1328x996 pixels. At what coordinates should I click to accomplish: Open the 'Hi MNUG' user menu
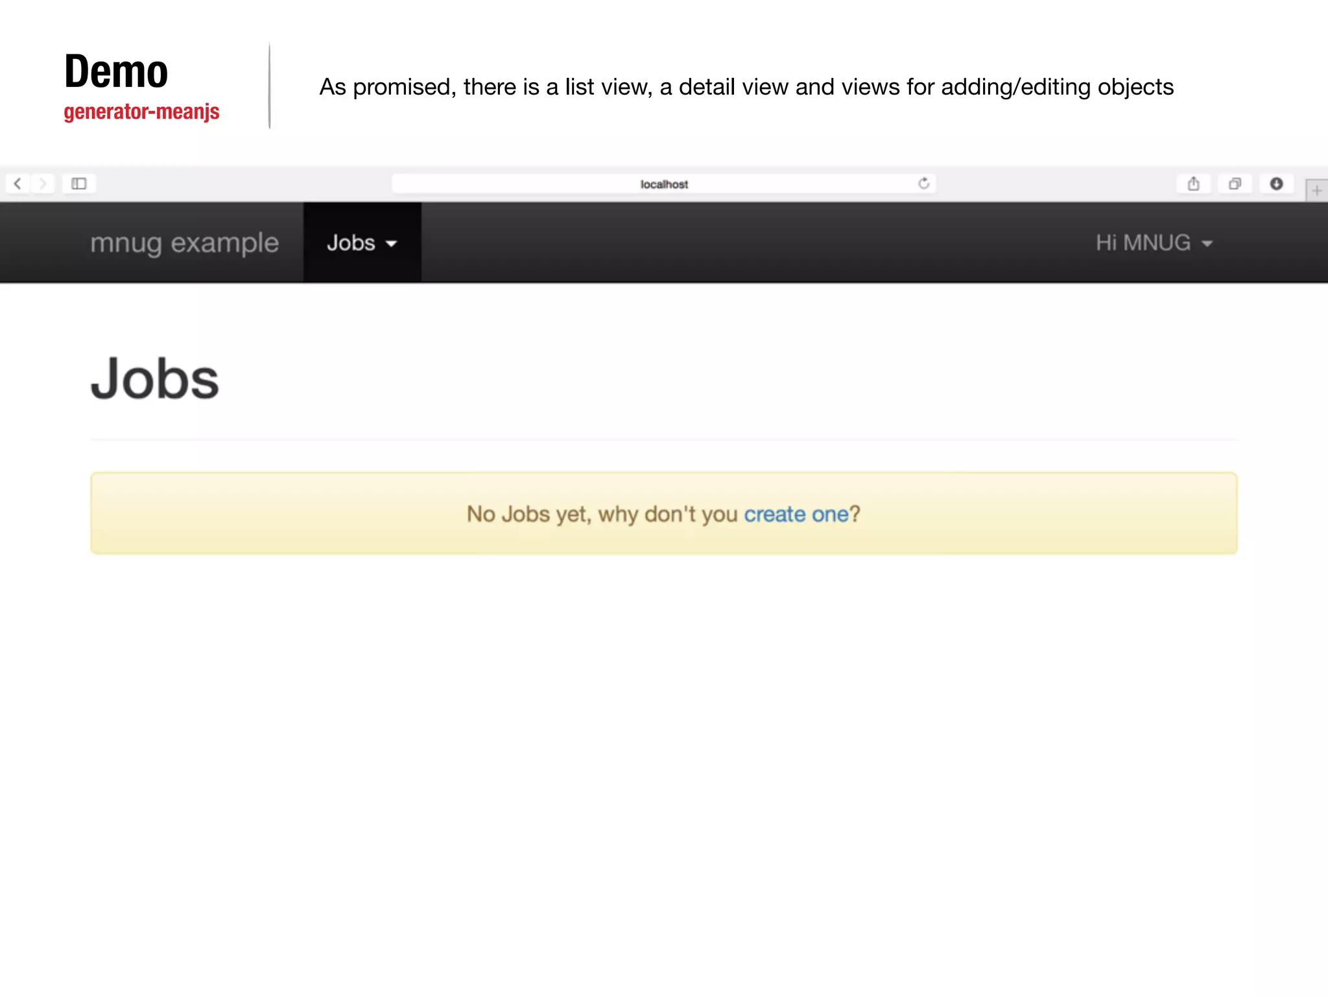click(x=1143, y=243)
